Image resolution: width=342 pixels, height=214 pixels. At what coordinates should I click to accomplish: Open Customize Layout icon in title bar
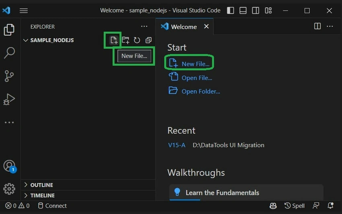268,10
